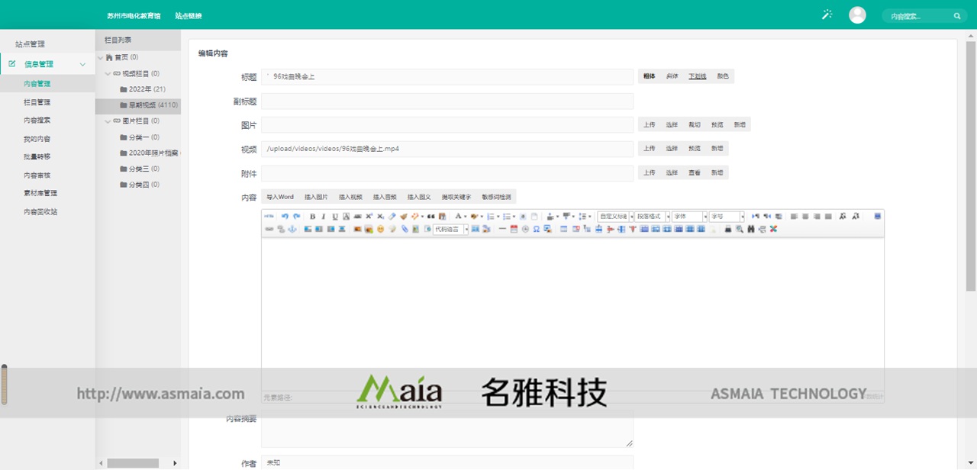Click 导入Word button
977x470 pixels.
pyautogui.click(x=280, y=197)
